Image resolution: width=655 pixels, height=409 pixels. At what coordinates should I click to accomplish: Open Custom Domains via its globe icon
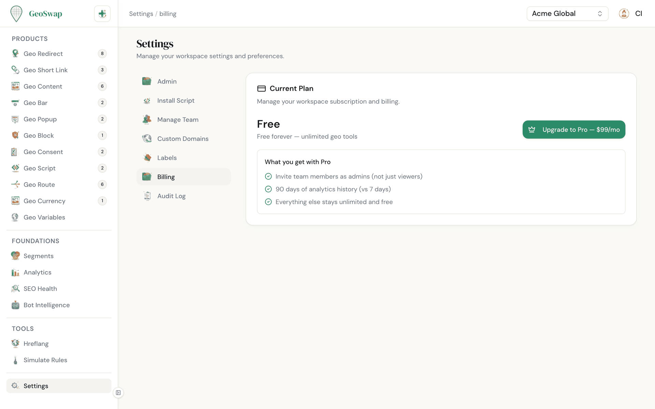pos(147,138)
